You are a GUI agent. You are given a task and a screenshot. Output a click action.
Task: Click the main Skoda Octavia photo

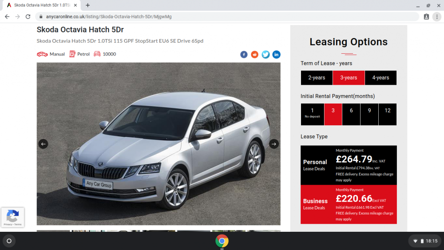[x=159, y=144]
